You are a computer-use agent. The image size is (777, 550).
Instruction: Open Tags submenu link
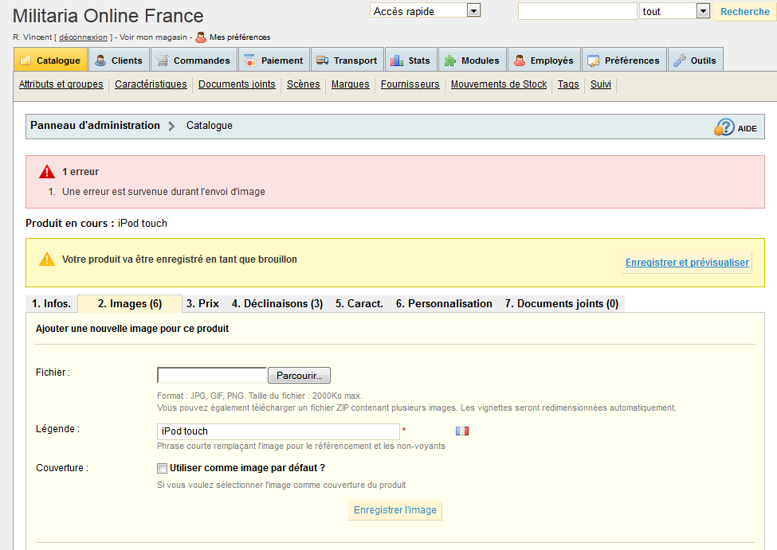coord(568,84)
